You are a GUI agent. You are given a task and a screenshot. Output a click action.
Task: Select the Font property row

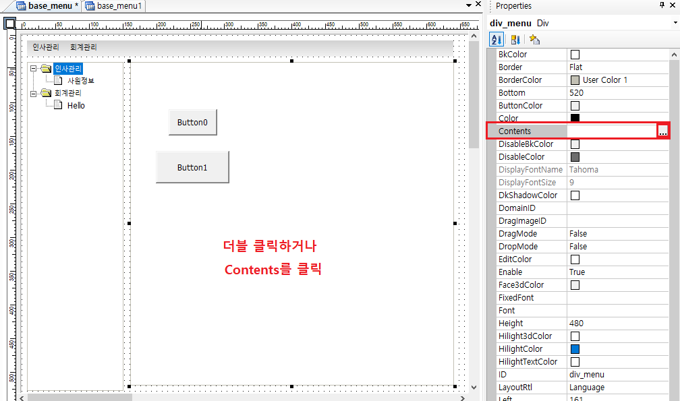tap(582, 311)
